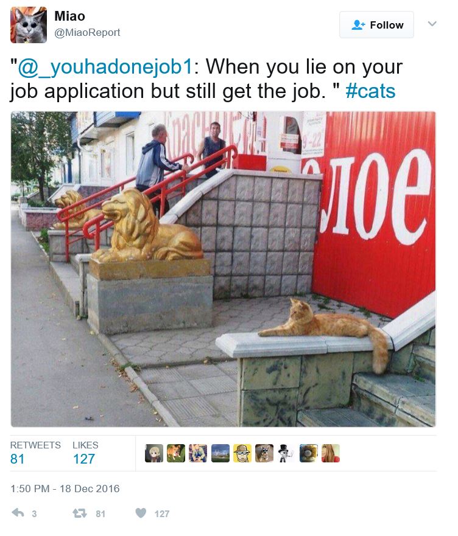Click the tweet timestamp 1:50 PM - 18 Dec 2016
The width and height of the screenshot is (458, 536).
click(x=65, y=489)
